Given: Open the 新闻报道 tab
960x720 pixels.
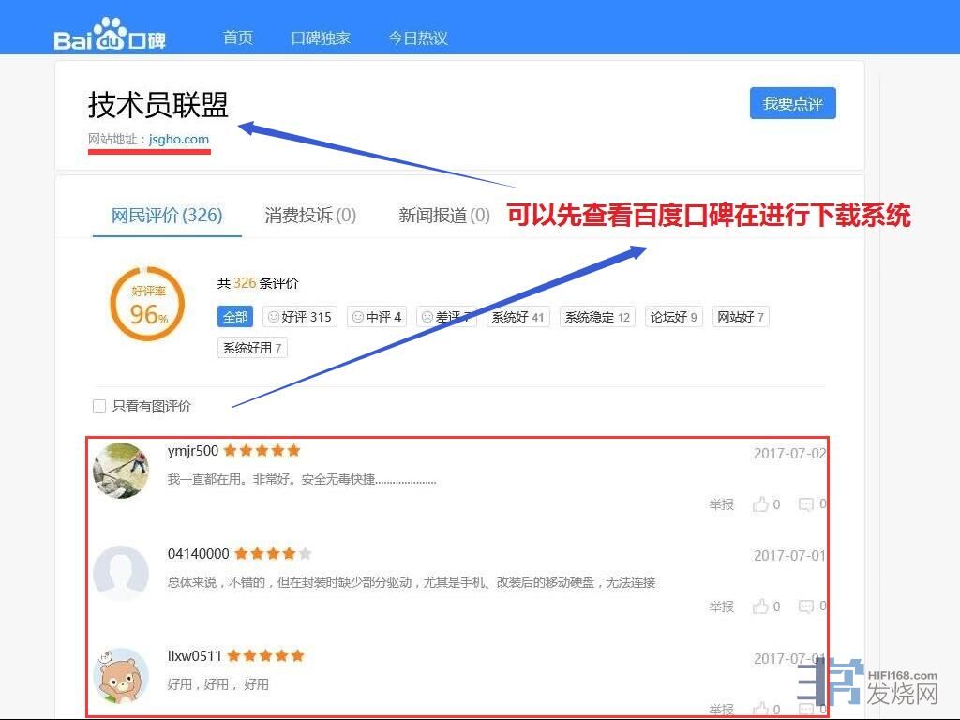Looking at the screenshot, I should point(444,216).
